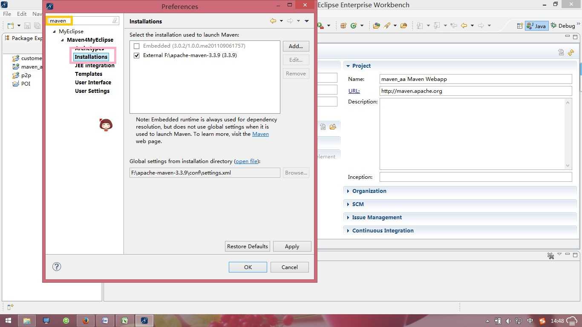Open back-history dropdown in Preferences header
Image resolution: width=582 pixels, height=327 pixels.
click(x=281, y=21)
